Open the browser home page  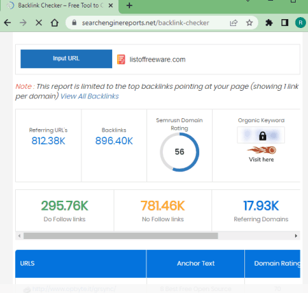point(55,23)
